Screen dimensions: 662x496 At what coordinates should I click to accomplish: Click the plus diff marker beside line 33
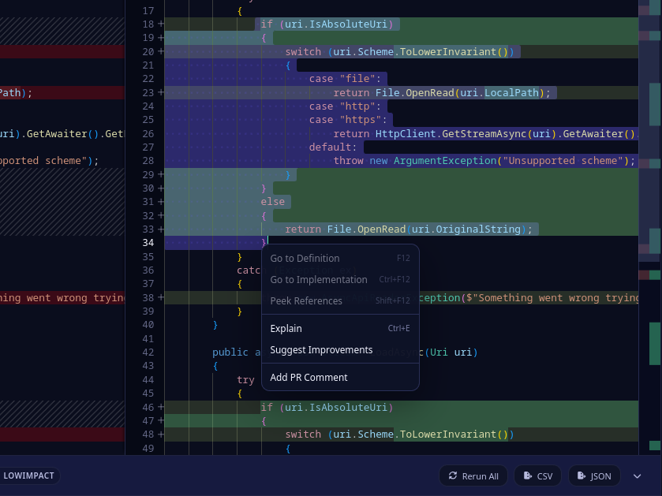coord(161,229)
